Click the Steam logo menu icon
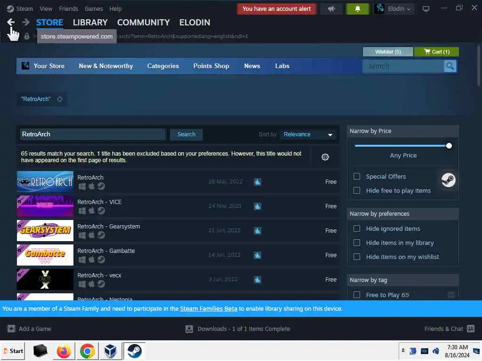 pyautogui.click(x=10, y=9)
